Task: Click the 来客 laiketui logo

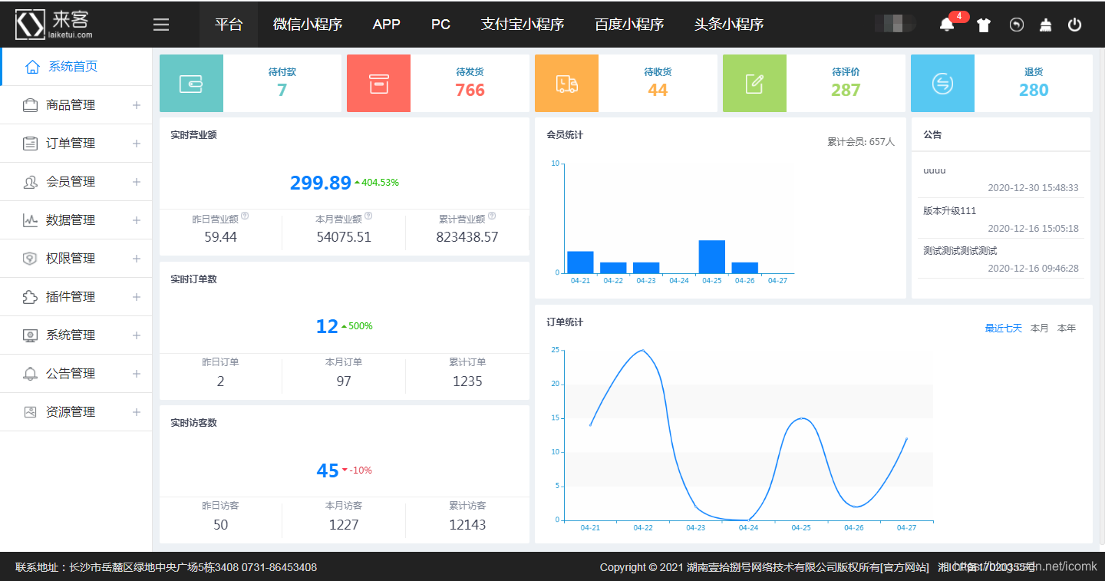Action: point(55,25)
